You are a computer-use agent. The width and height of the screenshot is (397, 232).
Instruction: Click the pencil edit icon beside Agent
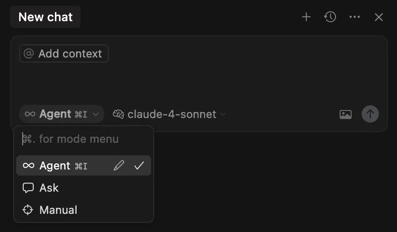119,166
